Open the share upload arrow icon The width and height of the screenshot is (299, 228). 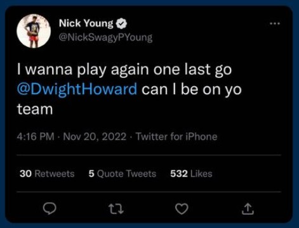coord(248,209)
